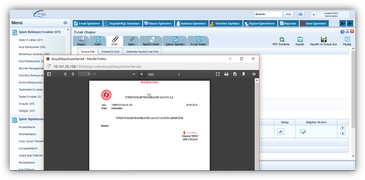
Task: Click the search field containing deneme
Action: 268,14
